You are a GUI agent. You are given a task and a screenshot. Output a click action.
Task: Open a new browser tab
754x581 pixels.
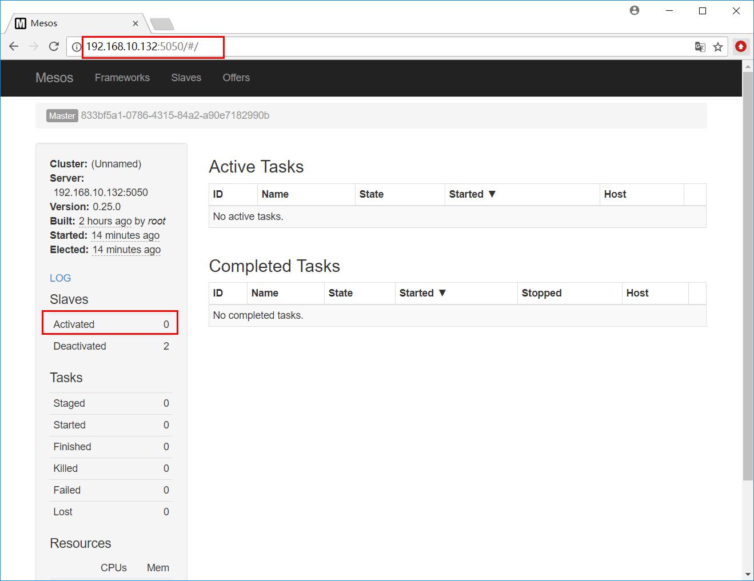click(162, 24)
